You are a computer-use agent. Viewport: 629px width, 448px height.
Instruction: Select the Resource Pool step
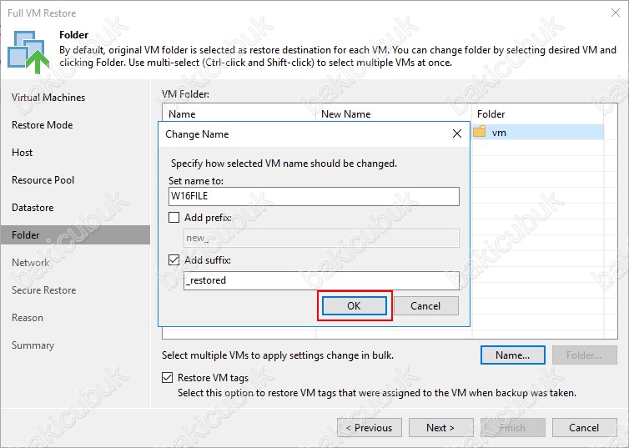(43, 180)
